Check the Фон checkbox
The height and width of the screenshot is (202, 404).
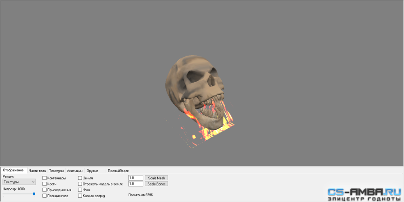tap(80, 190)
